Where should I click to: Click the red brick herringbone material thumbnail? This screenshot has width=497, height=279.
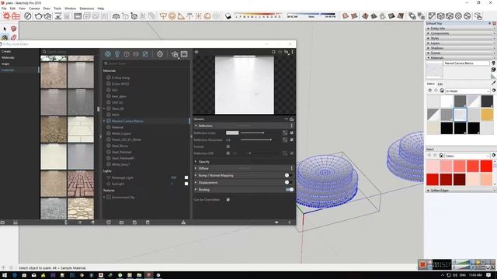click(x=81, y=184)
